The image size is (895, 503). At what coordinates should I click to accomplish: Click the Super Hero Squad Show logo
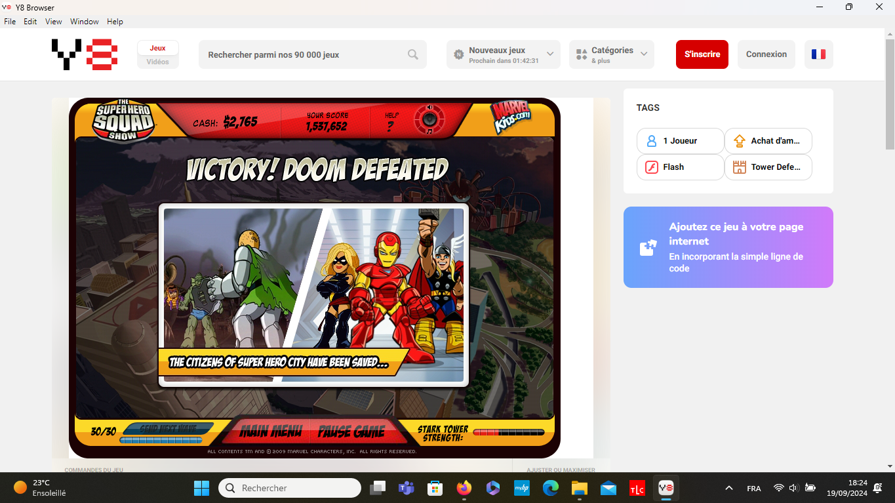coord(123,121)
